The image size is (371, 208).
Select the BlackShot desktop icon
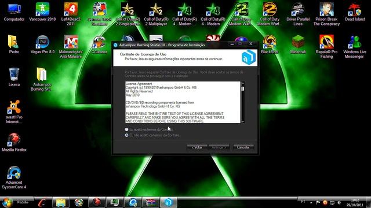click(270, 44)
